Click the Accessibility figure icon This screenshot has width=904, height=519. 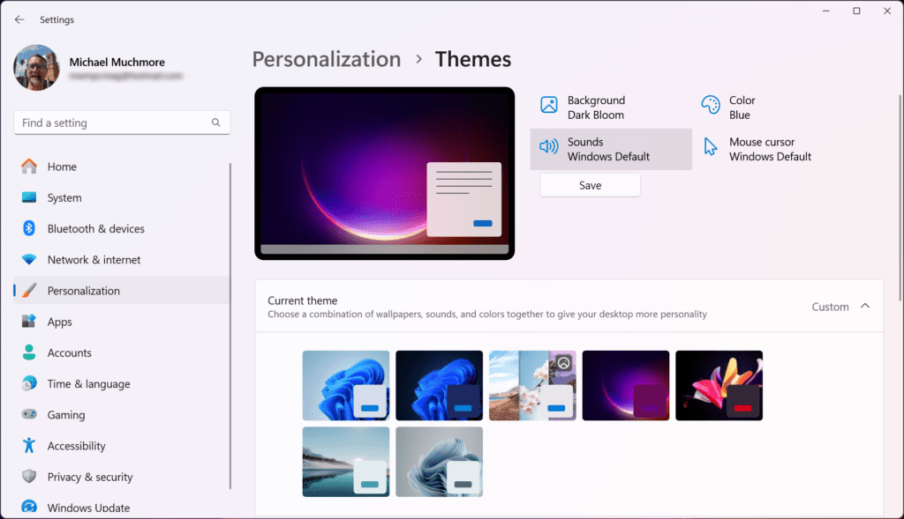(x=29, y=445)
